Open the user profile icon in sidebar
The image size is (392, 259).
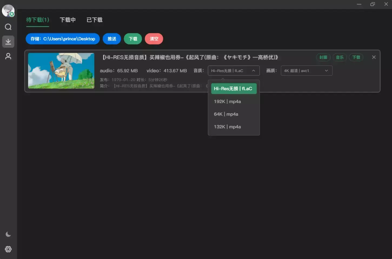[8, 56]
